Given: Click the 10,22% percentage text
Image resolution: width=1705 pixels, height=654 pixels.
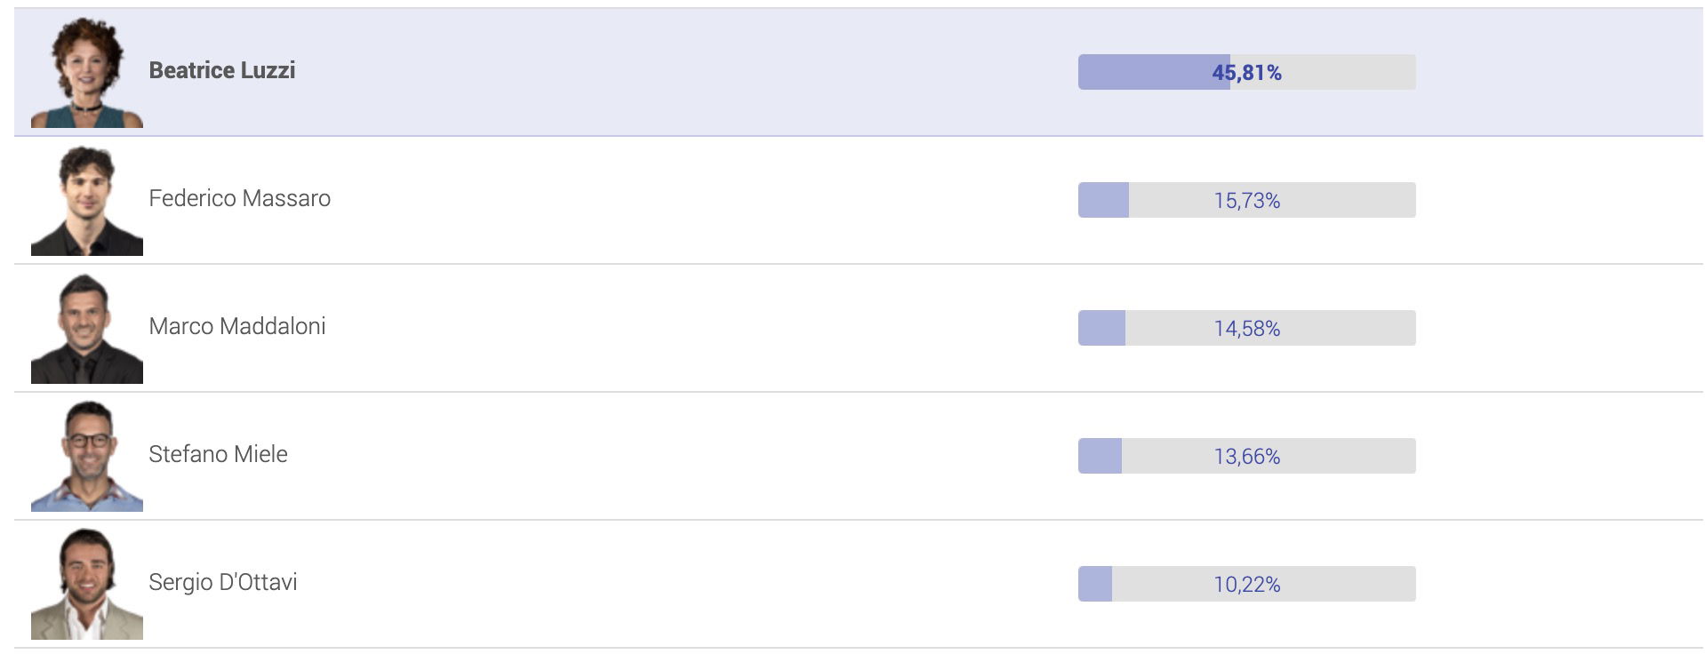Looking at the screenshot, I should click(x=1247, y=585).
